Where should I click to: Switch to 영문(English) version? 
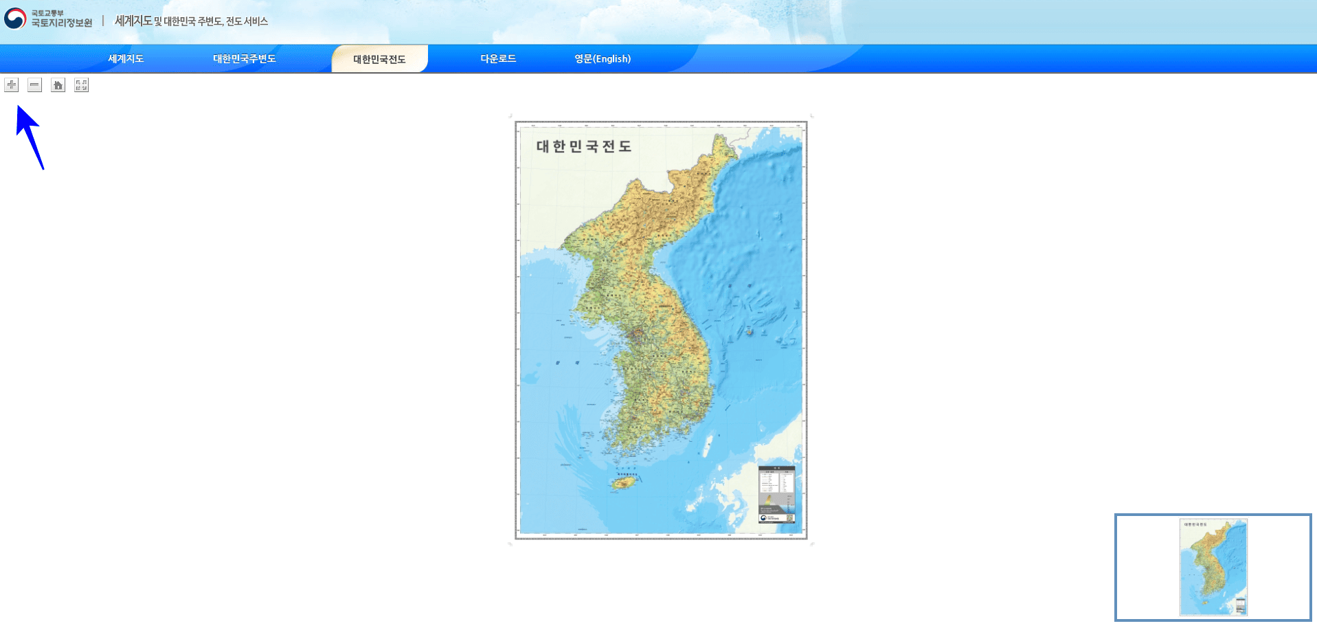[603, 59]
